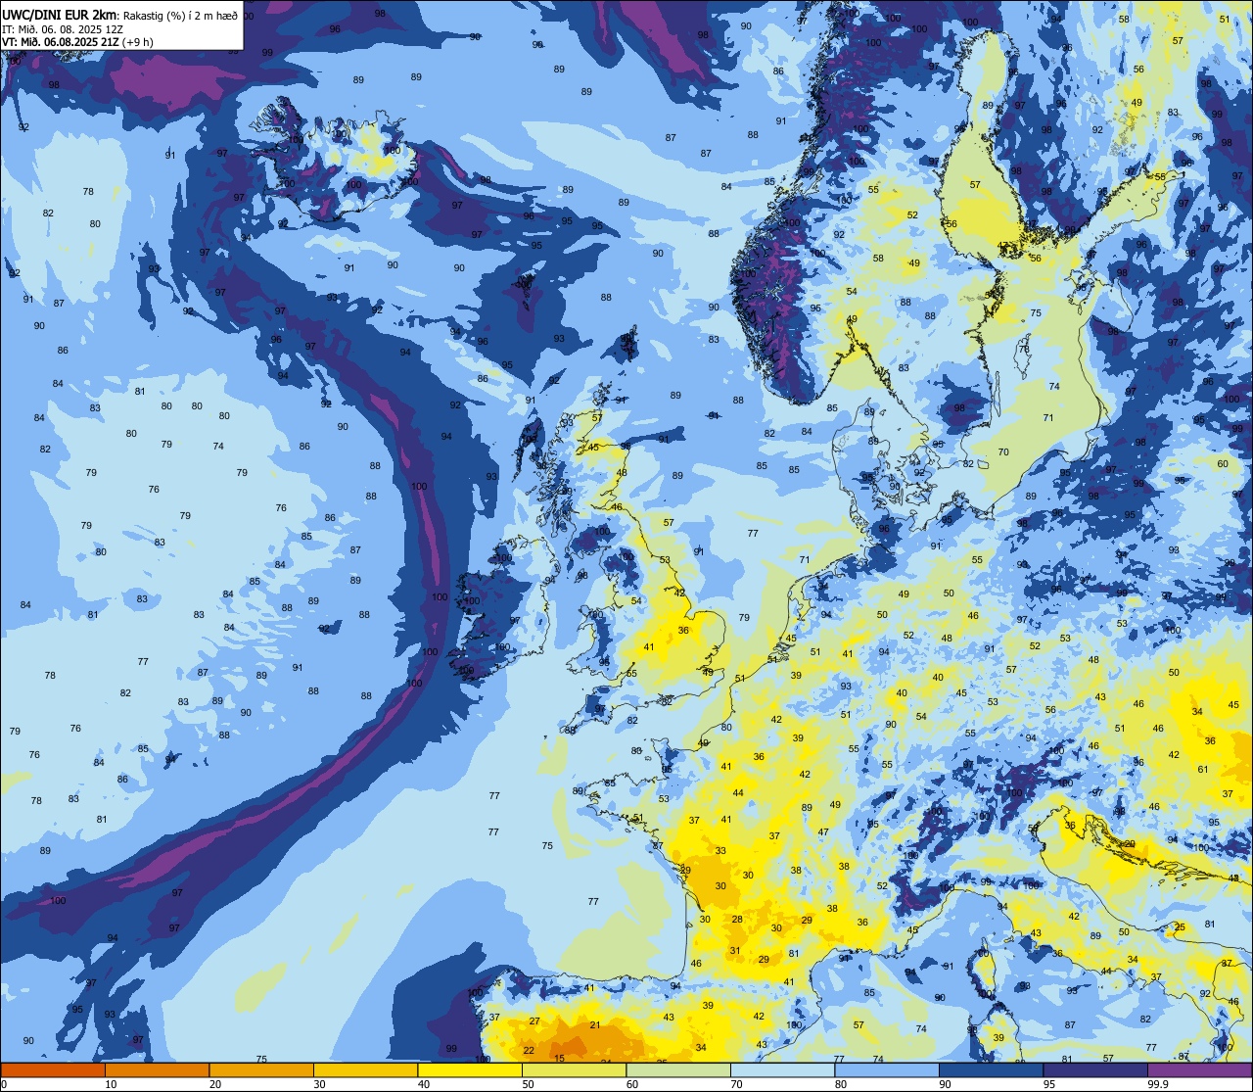Click the "IT: Mið. 06. 08. 2025 12Z" line
This screenshot has width=1253, height=1092.
pyautogui.click(x=63, y=28)
